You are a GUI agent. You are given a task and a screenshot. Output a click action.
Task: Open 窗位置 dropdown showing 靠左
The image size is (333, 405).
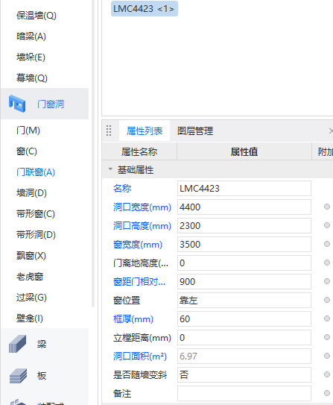244,300
